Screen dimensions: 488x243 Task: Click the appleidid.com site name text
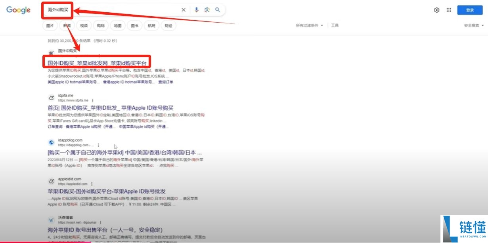70,179
